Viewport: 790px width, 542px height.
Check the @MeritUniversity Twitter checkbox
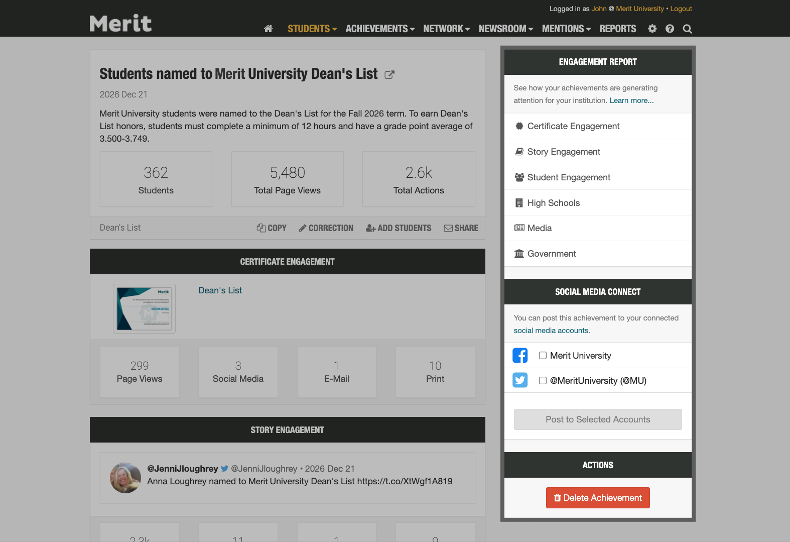coord(543,380)
